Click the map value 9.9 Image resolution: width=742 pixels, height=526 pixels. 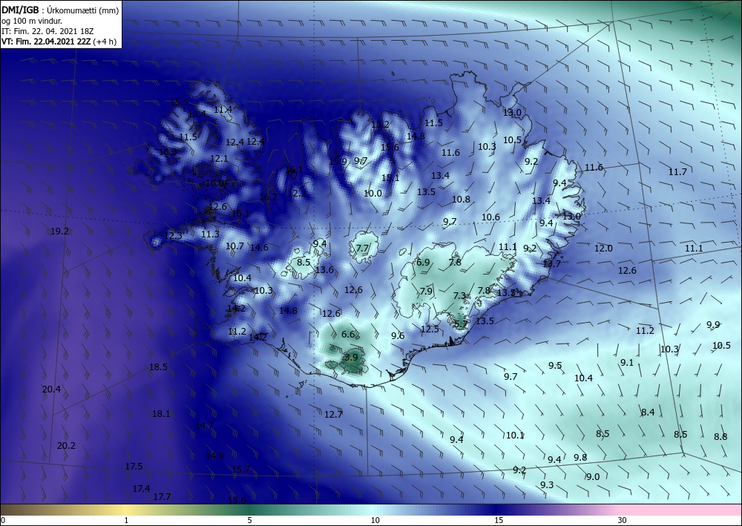pyautogui.click(x=713, y=324)
